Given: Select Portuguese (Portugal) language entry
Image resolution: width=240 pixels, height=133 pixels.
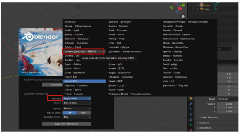Looking at the screenshot, I should coord(185,22).
